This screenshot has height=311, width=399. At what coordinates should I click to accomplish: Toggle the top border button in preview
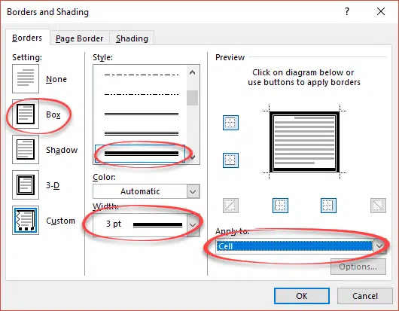point(230,123)
